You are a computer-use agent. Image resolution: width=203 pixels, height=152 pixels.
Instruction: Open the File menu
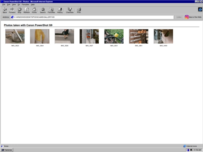tap(4, 5)
